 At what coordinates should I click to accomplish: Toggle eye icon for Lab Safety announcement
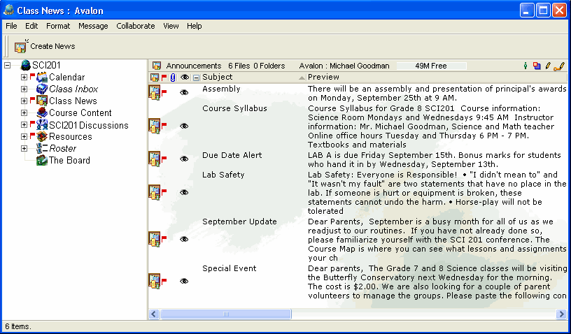[x=185, y=192]
